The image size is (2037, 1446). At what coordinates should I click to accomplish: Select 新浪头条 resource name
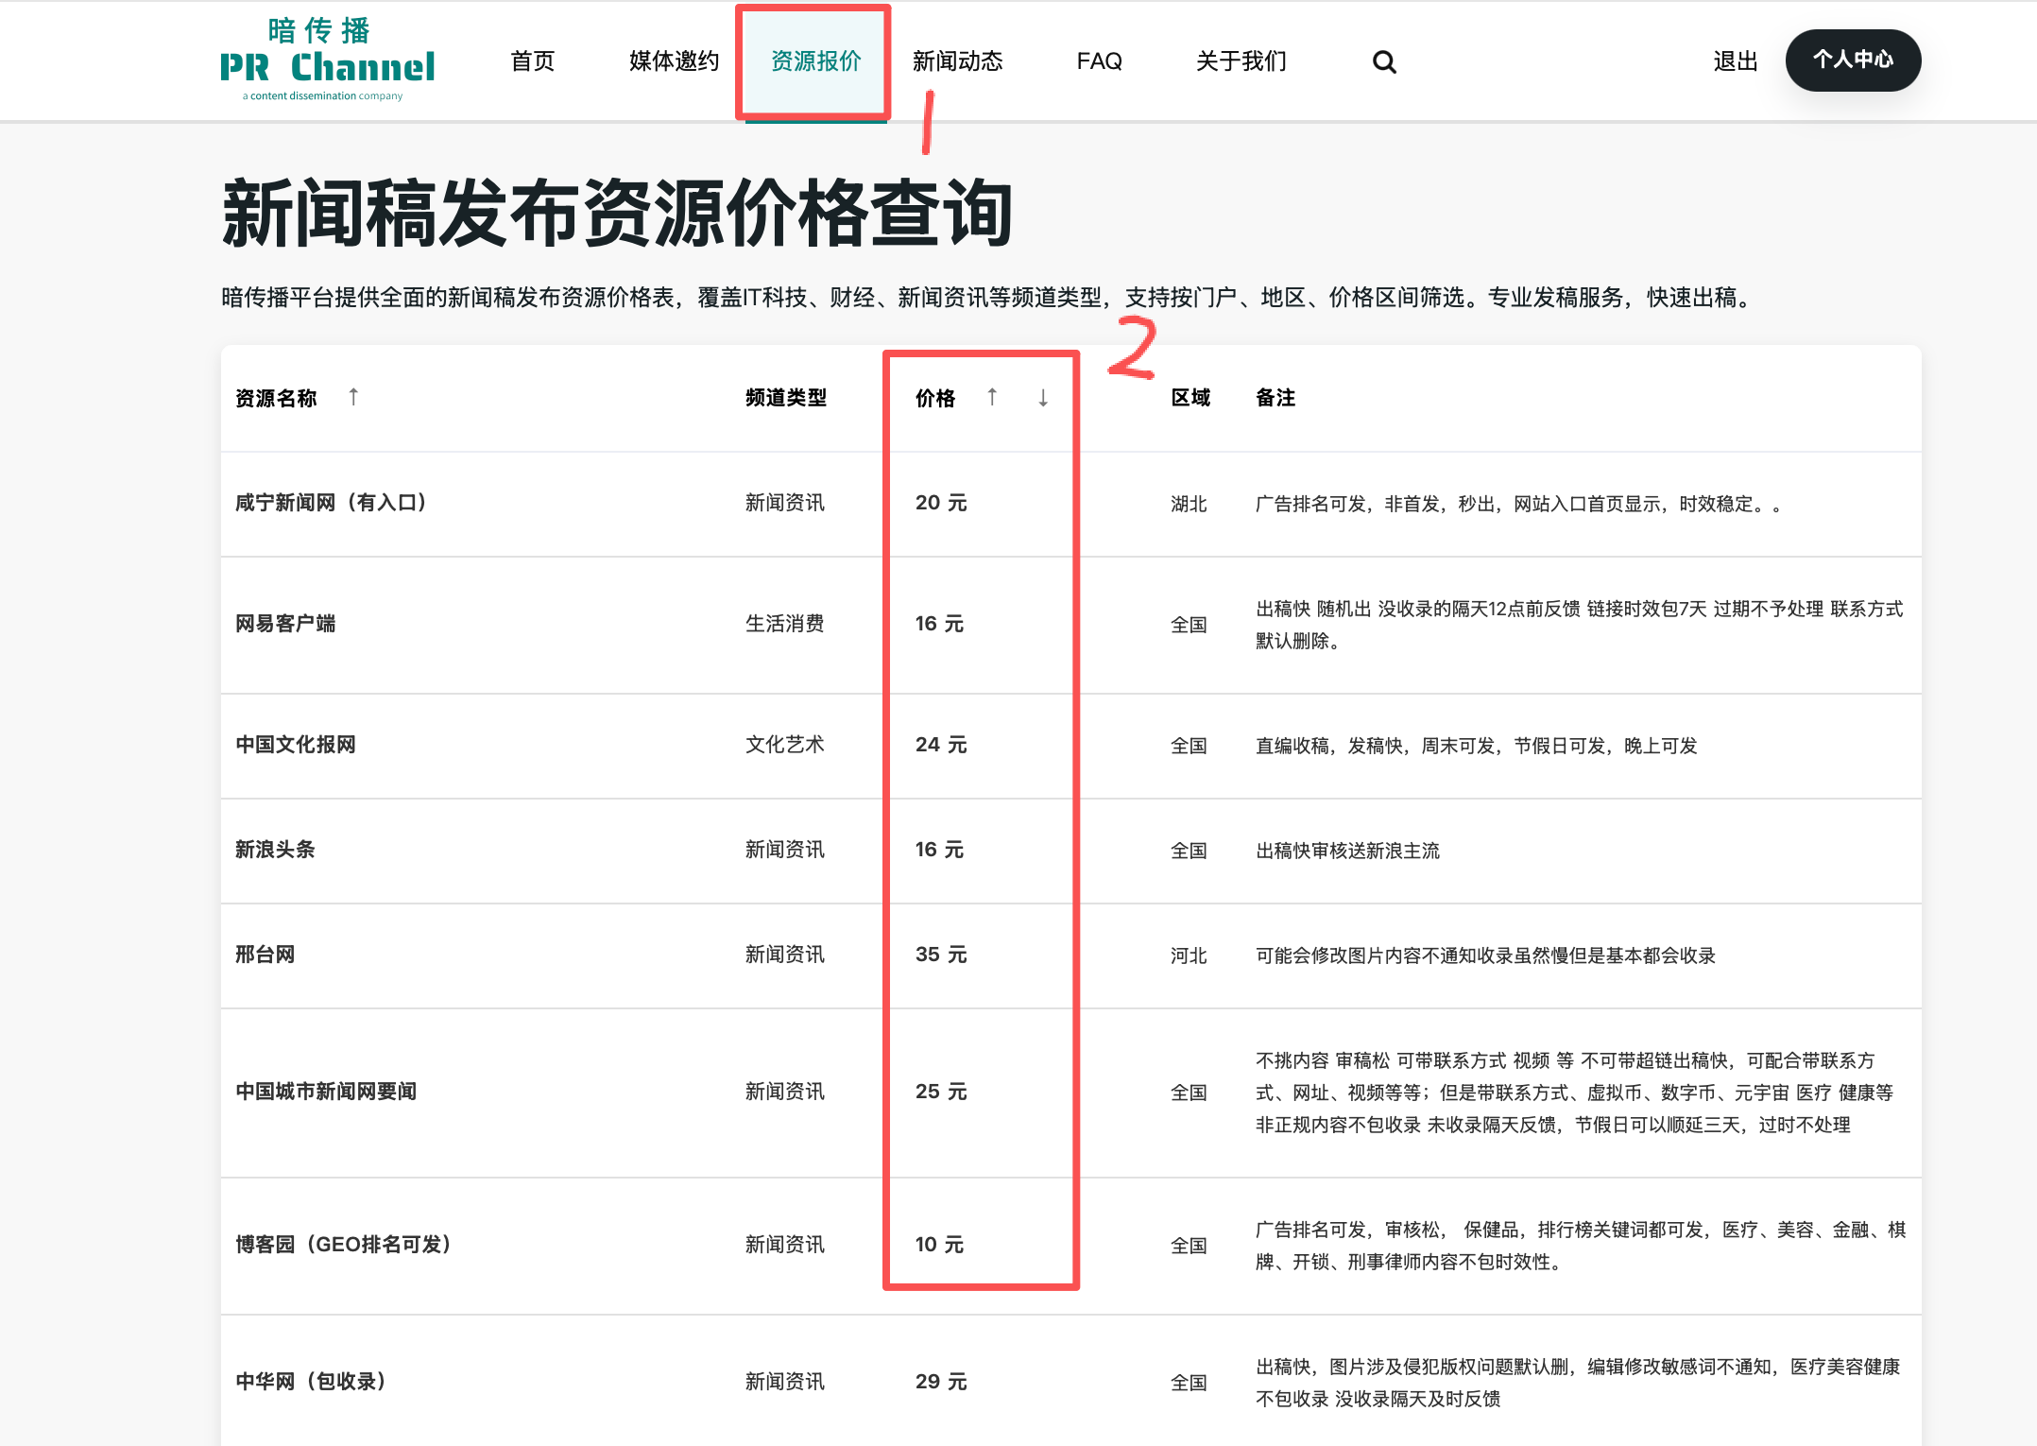click(x=275, y=850)
